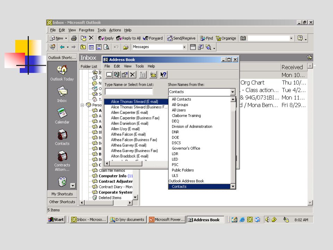333x250 pixels.
Task: Open the Show Names from the dropdown
Action: [x=233, y=92]
